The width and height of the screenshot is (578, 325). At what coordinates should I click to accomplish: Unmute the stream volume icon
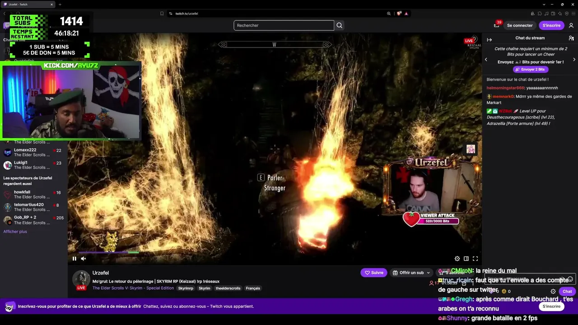tap(84, 259)
